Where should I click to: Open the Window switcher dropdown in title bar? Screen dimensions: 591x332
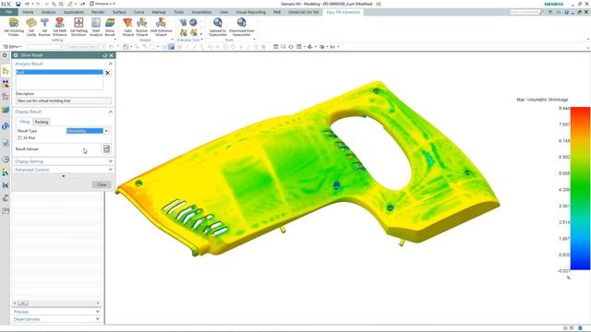pos(102,4)
